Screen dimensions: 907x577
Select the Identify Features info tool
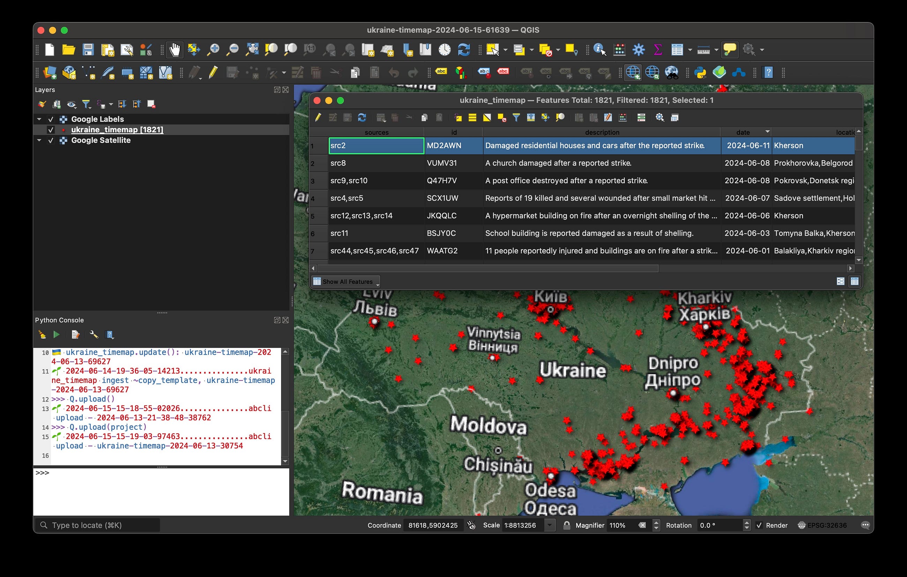600,49
